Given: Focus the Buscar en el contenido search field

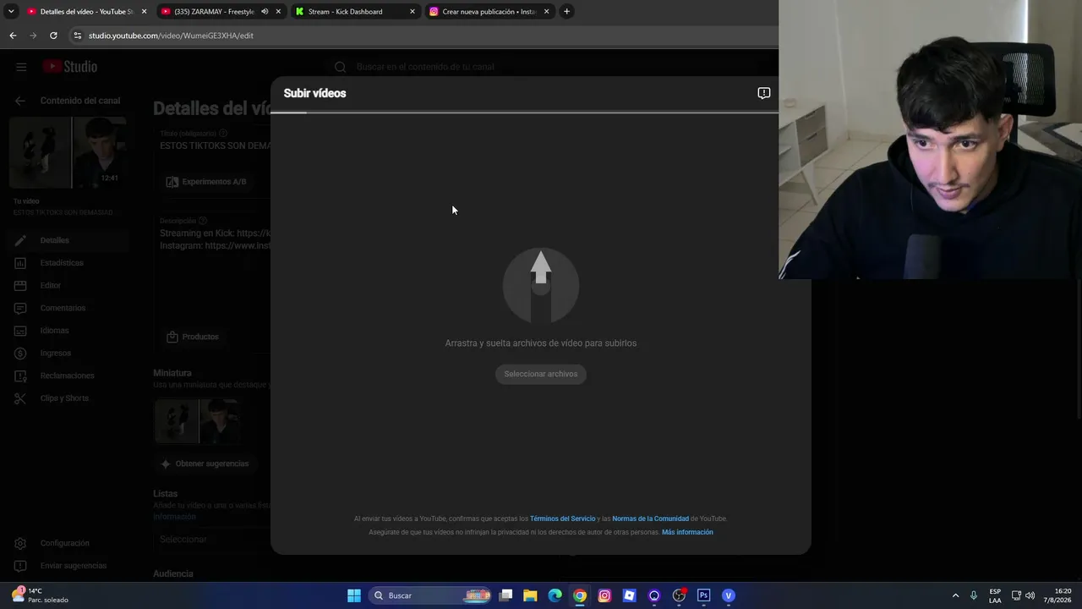Looking at the screenshot, I should [425, 67].
